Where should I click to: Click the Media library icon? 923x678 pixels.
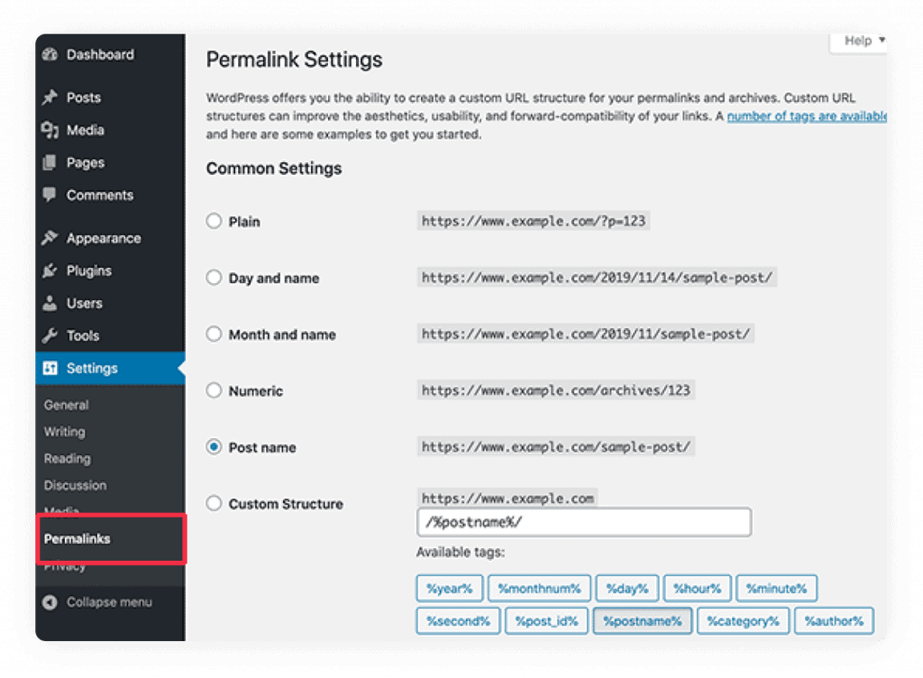(x=50, y=130)
